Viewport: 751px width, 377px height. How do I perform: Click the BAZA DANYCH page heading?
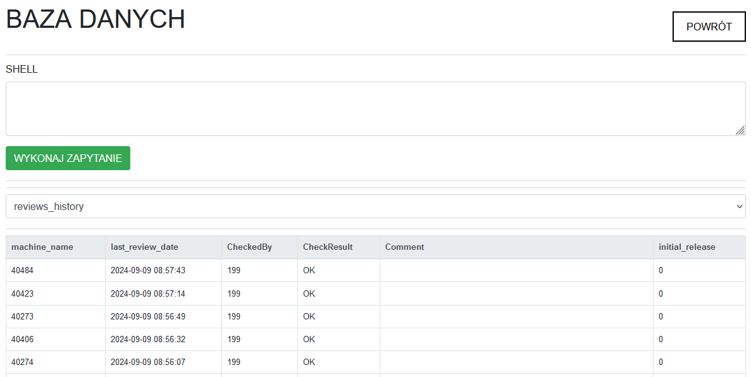coord(96,19)
